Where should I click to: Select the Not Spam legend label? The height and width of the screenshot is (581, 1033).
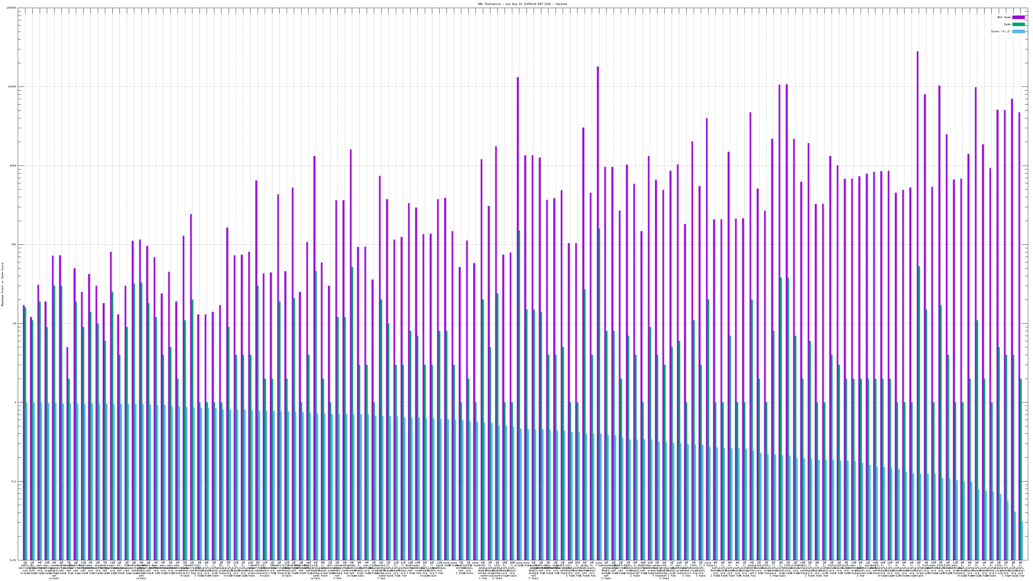coord(1004,17)
